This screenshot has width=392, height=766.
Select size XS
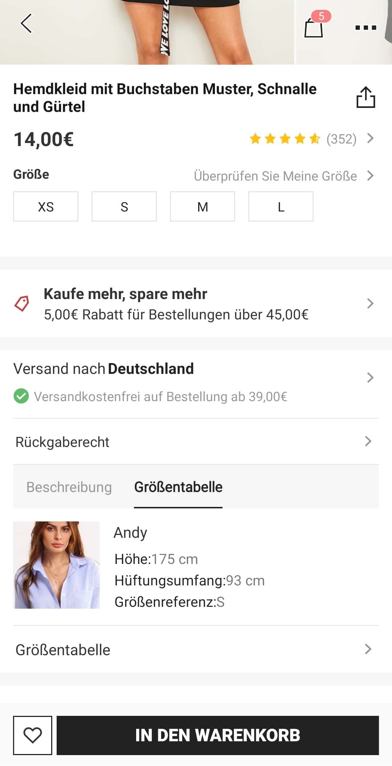[x=46, y=206]
